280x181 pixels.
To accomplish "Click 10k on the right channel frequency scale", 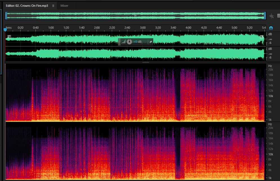I will [x=271, y=154].
